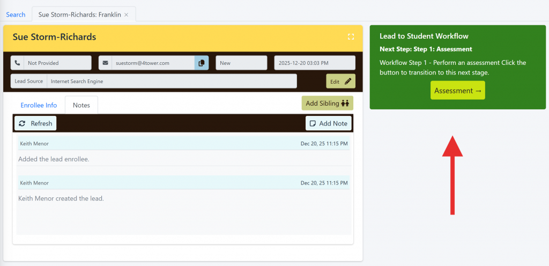The width and height of the screenshot is (549, 266).
Task: Click the copy email icon
Action: tap(202, 63)
